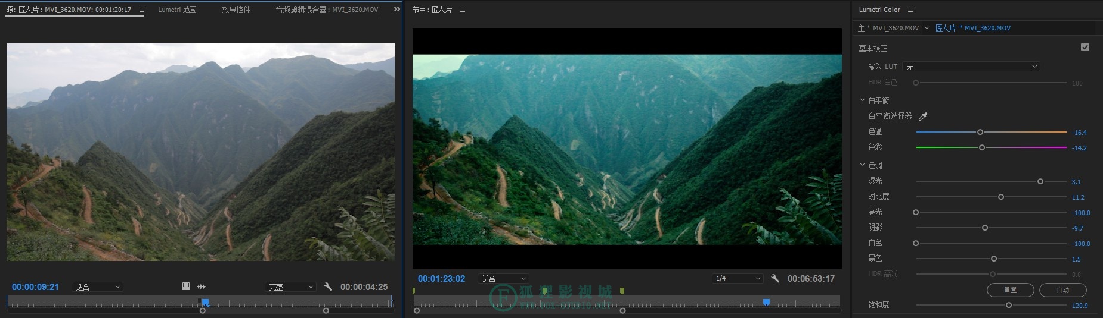
Task: Click the Tint slider handle
Action: [x=982, y=147]
